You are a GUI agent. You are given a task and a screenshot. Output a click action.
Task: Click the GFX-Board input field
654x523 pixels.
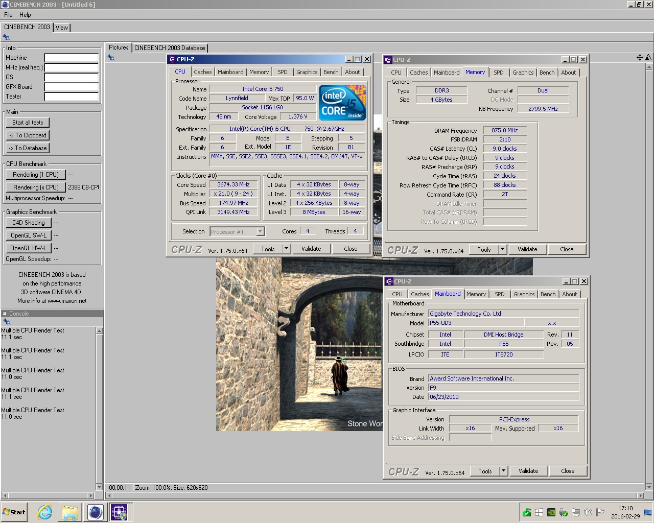coord(72,87)
